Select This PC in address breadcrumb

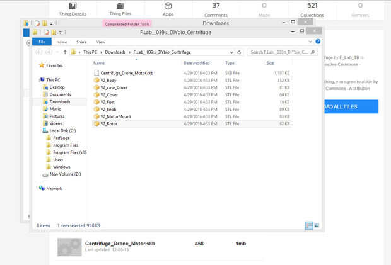90,52
